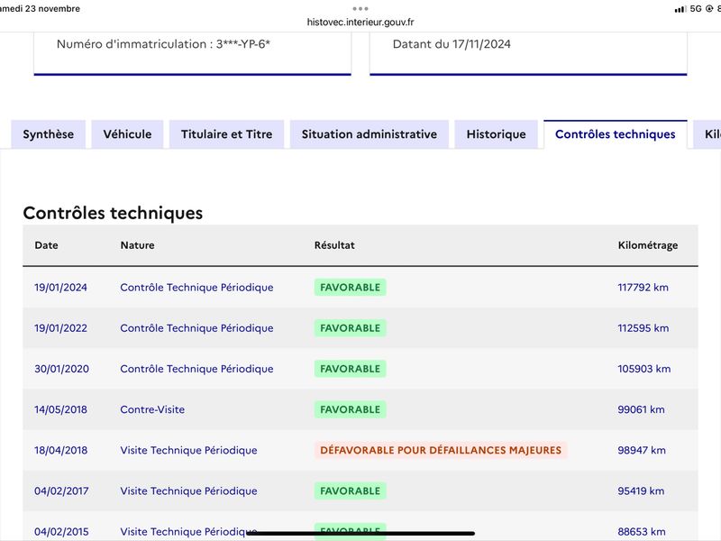Viewport: 721px width, 541px height.
Task: Click the Kilométrage column header
Action: tap(648, 245)
